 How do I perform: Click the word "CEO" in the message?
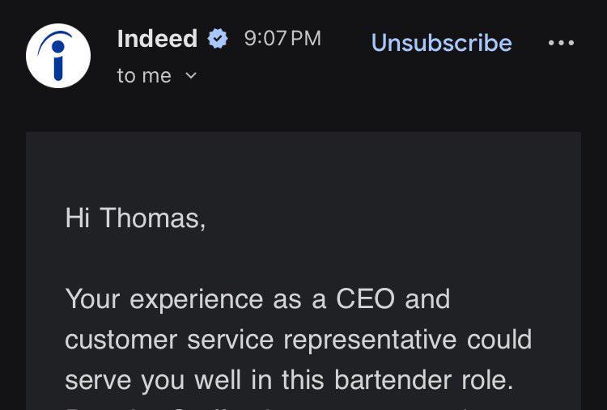click(364, 299)
